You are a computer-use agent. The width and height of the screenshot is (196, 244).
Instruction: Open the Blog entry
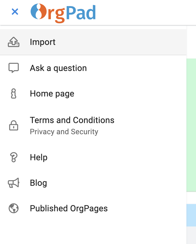click(x=38, y=183)
